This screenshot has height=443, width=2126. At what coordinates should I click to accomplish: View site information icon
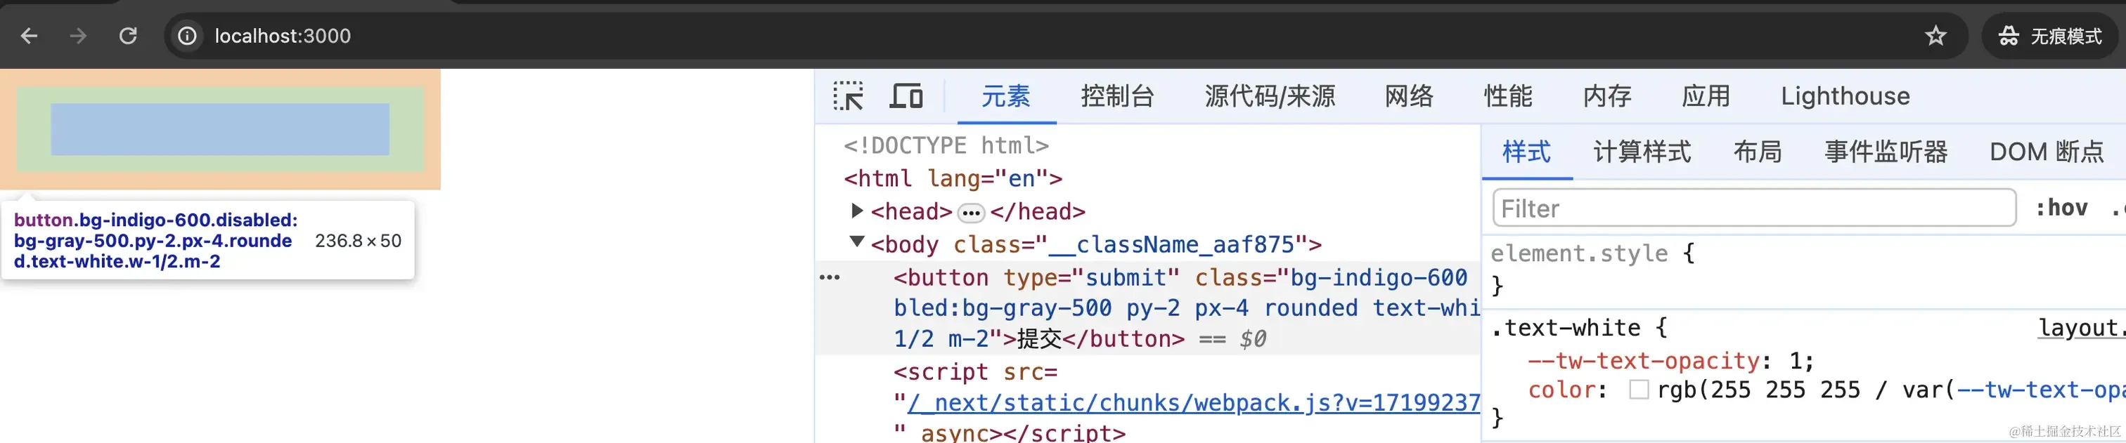point(187,35)
